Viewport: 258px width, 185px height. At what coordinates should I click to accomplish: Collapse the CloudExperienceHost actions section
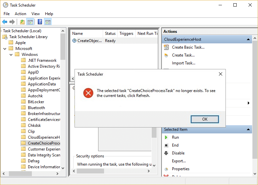(248, 39)
